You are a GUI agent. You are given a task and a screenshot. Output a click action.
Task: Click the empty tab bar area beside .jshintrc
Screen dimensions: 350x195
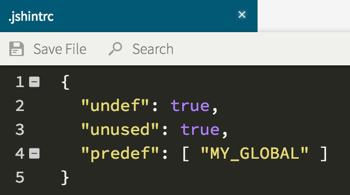304,16
